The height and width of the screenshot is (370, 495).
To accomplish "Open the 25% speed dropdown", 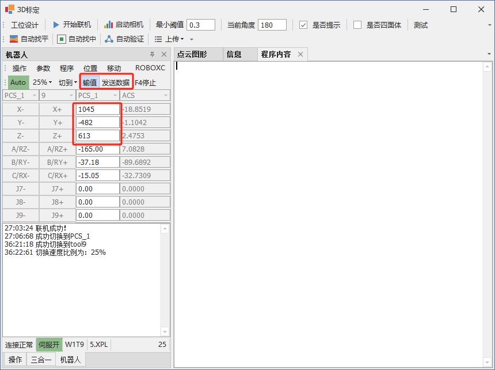I will (x=42, y=82).
